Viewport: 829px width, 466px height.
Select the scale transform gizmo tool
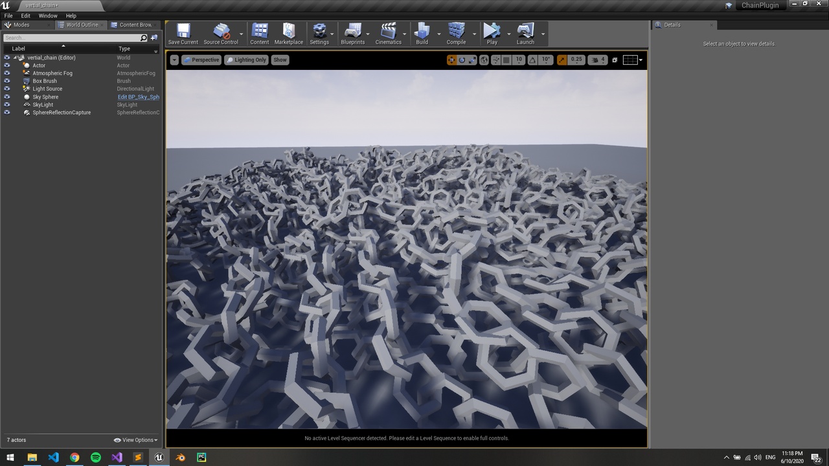(472, 60)
